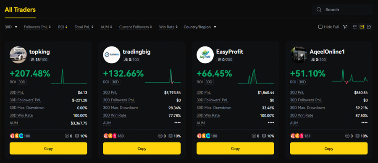Toggle ROI sort order

[x=63, y=27]
